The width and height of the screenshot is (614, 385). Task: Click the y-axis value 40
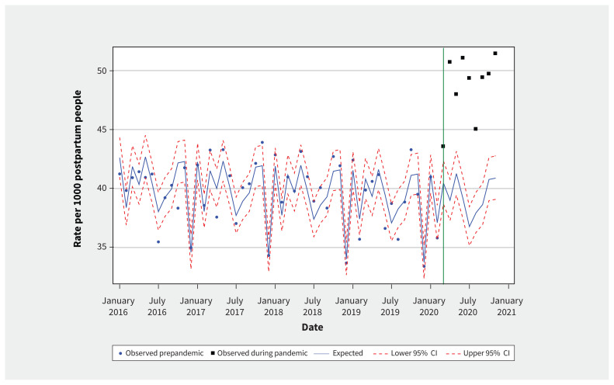[x=102, y=189]
